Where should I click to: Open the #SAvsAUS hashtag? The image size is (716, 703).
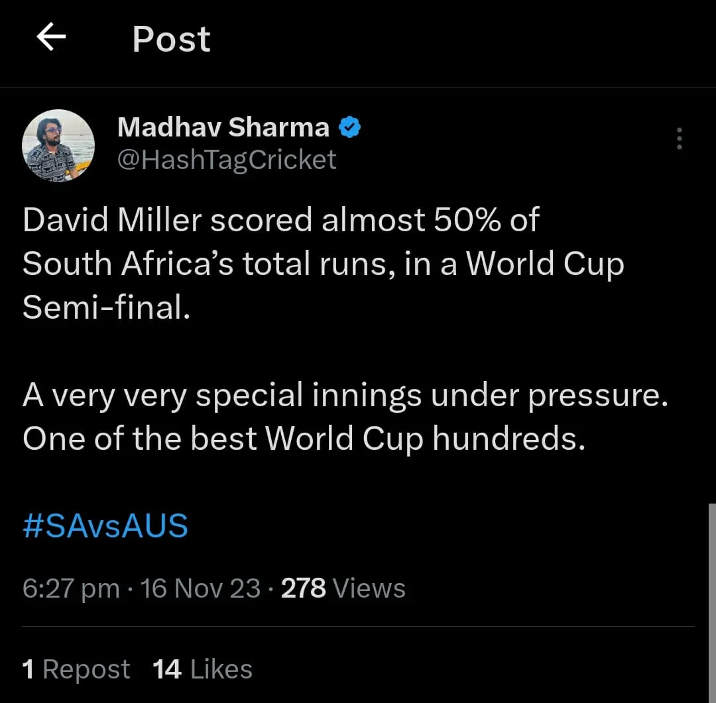pyautogui.click(x=105, y=526)
